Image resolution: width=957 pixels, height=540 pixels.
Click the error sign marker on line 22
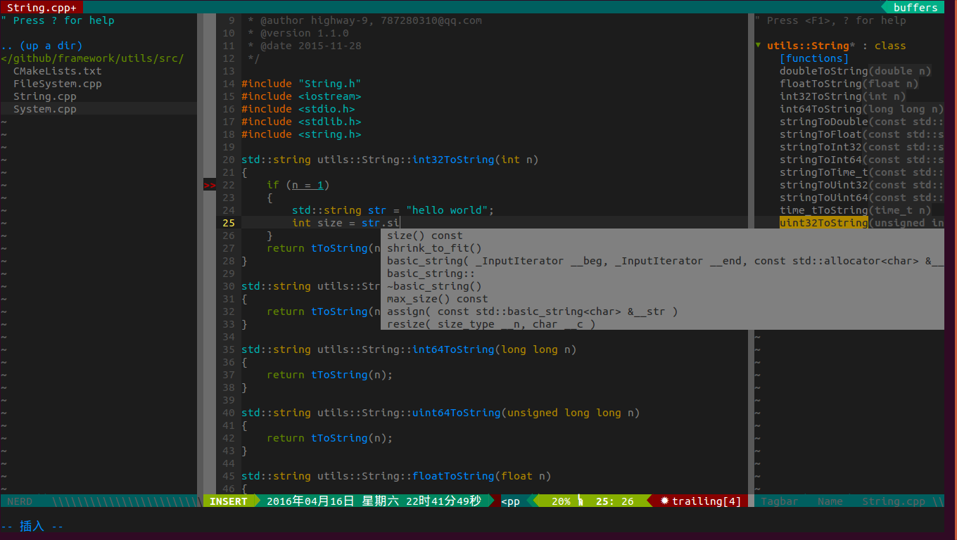click(x=210, y=185)
